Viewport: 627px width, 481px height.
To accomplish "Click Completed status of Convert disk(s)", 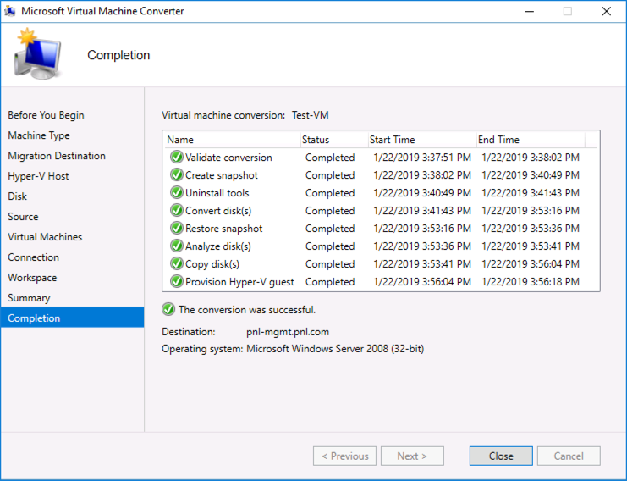I will [330, 211].
